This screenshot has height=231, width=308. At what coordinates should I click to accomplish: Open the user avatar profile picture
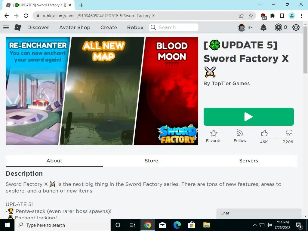pyautogui.click(x=242, y=27)
